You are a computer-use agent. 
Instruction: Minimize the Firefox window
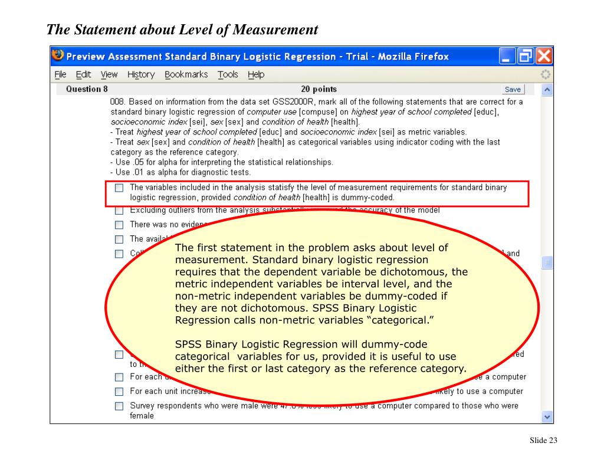coord(507,56)
